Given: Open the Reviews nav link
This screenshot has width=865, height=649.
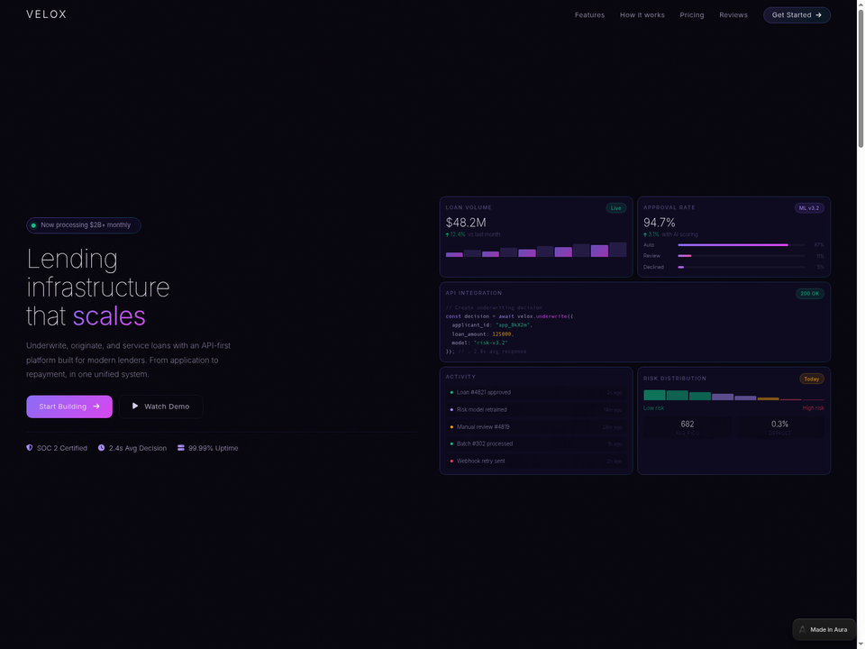Looking at the screenshot, I should [x=733, y=15].
